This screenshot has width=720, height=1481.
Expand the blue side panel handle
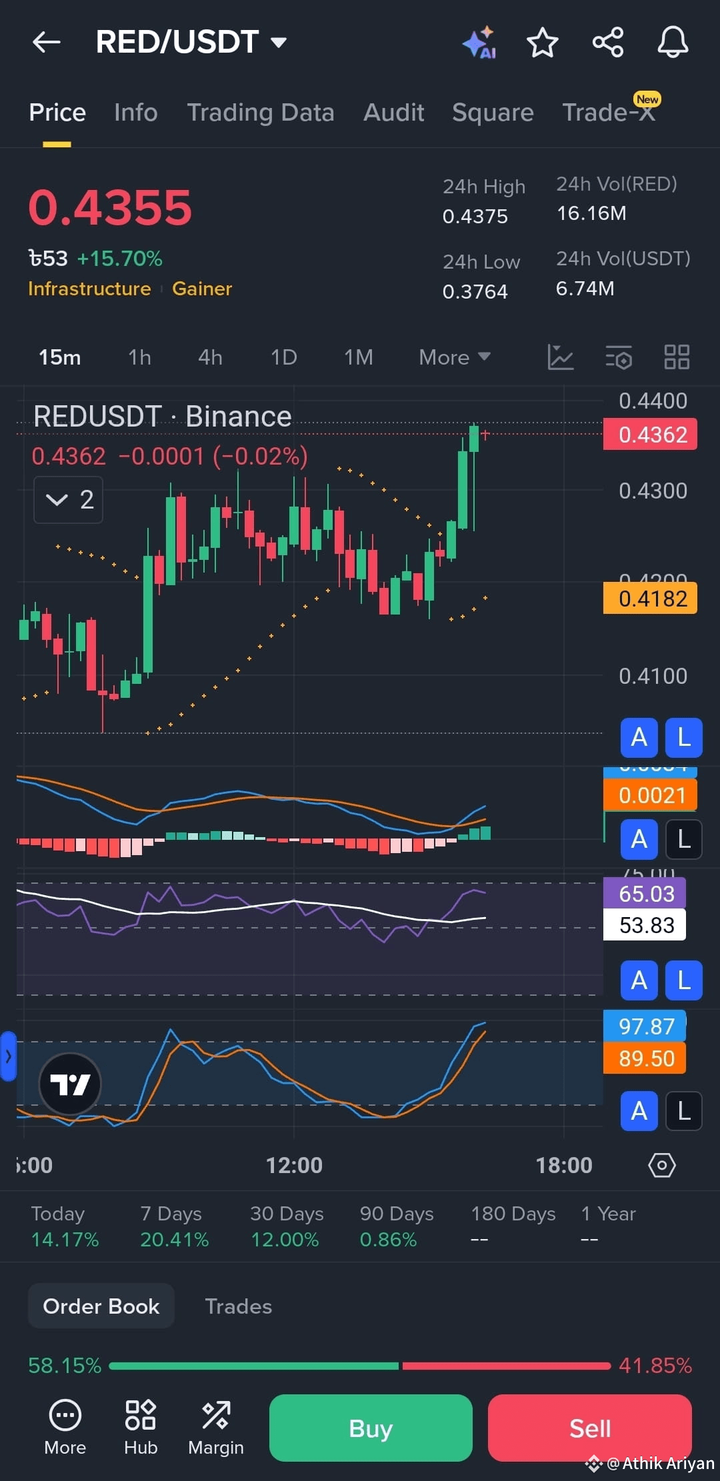[8, 1056]
